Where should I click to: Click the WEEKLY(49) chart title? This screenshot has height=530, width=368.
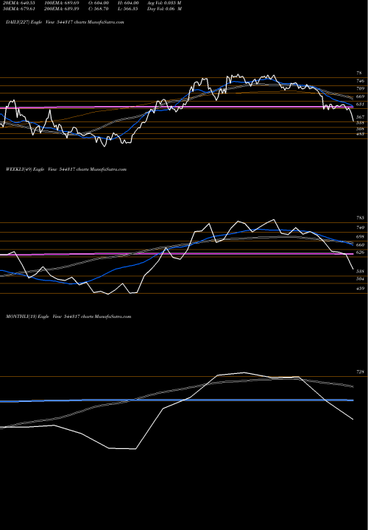pyautogui.click(x=66, y=169)
